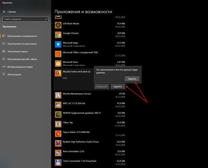Viewport: 208px width, 168px height.
Task: Select the MPC-HC player icon
Action: point(58,105)
